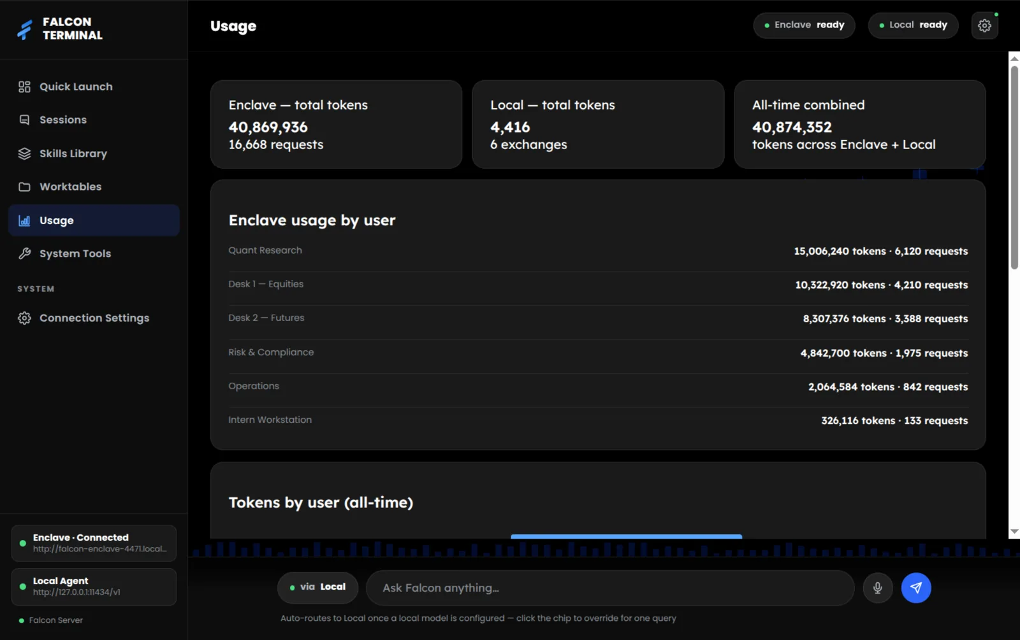
Task: Click the System Tools wrench icon
Action: (24, 253)
